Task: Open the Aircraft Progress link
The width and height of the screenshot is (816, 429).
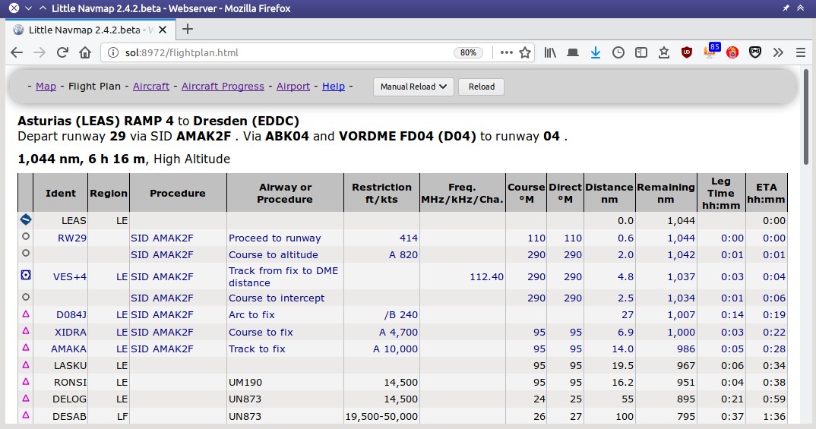Action: [x=223, y=87]
